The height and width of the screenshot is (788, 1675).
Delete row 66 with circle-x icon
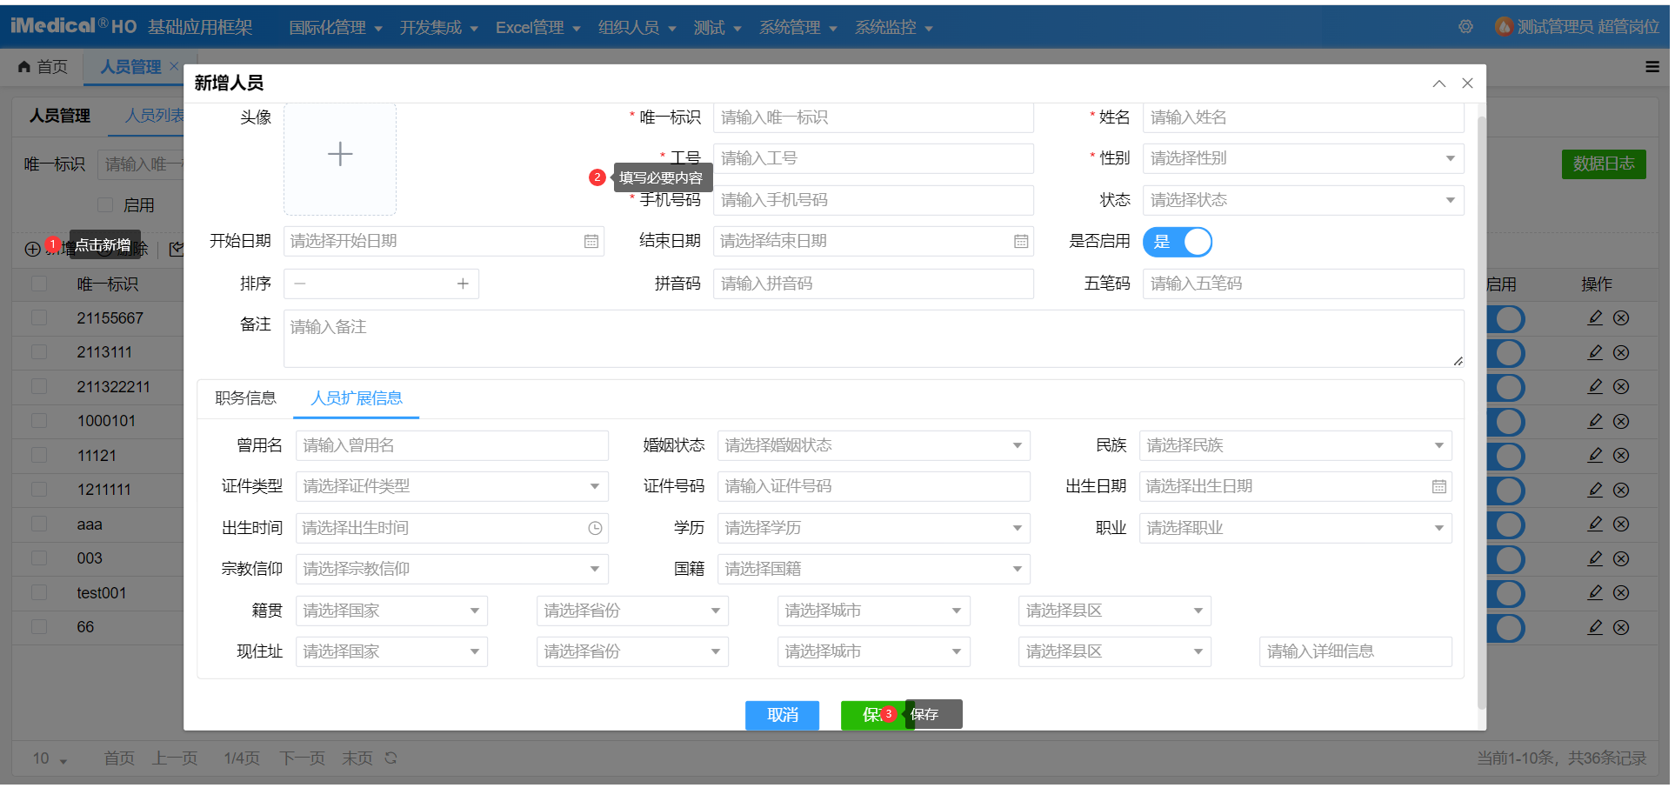click(1621, 628)
